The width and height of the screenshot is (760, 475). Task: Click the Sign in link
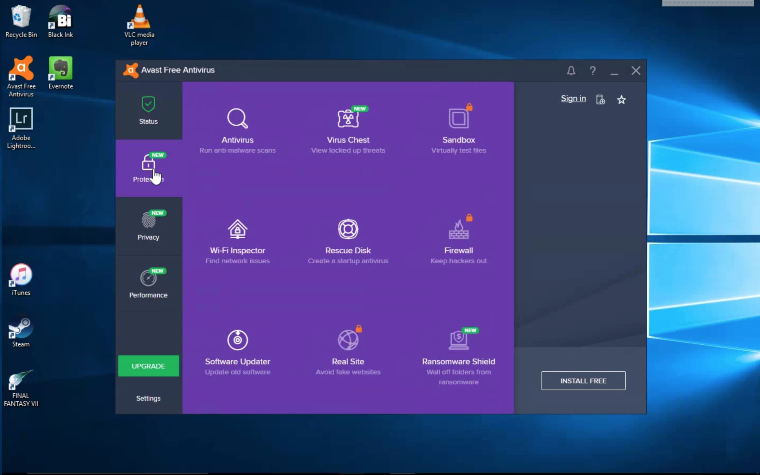(573, 99)
